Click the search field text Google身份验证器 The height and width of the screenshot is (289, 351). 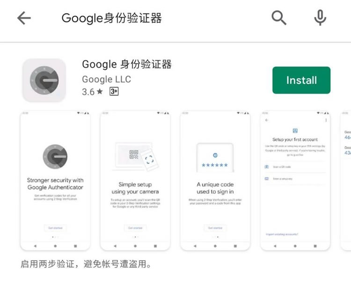click(x=111, y=18)
